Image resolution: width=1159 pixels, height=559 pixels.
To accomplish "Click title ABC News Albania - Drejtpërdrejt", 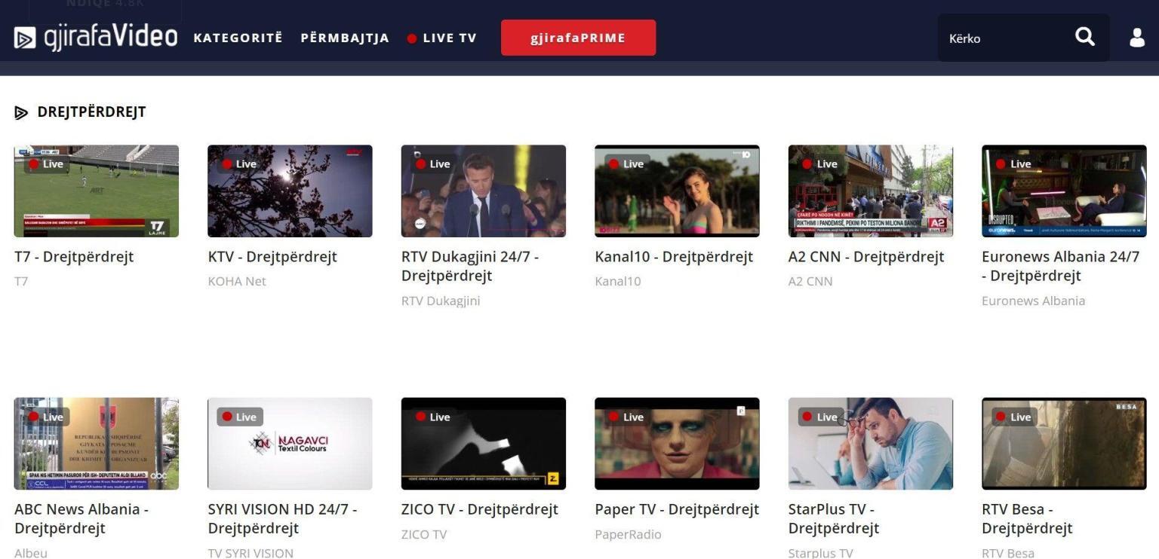I will click(x=81, y=518).
